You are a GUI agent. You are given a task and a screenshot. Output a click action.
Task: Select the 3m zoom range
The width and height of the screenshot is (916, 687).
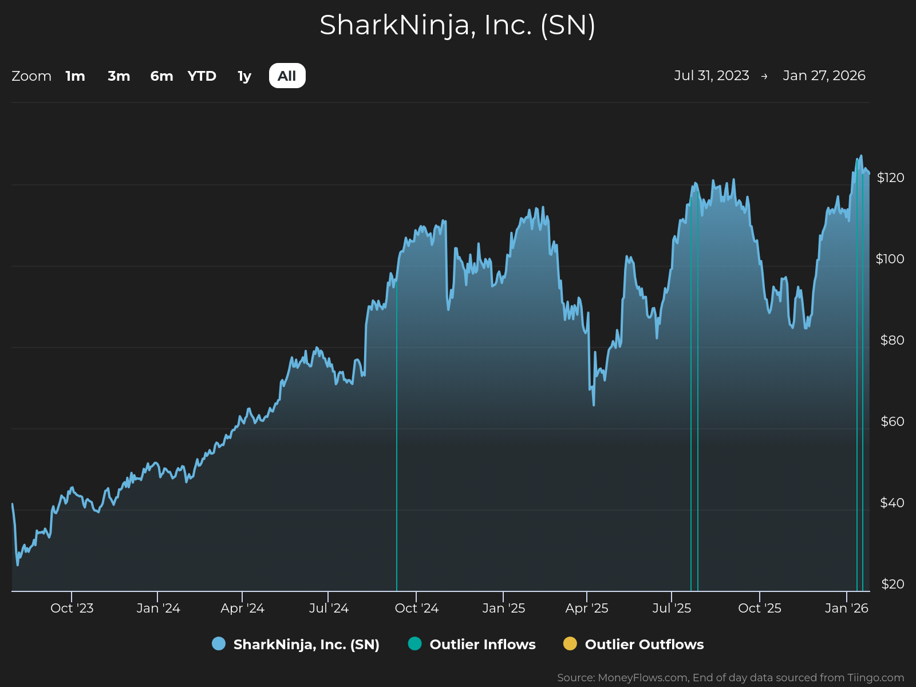[119, 76]
